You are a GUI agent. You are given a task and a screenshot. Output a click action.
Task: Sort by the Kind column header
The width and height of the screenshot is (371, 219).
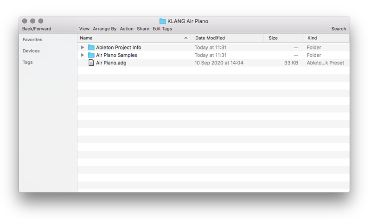coord(312,38)
